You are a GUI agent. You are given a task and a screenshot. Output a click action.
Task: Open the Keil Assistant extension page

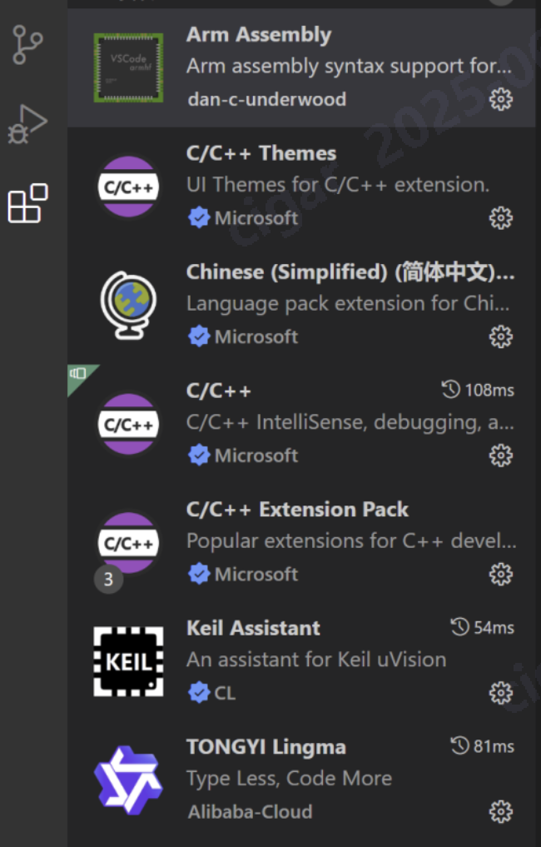tap(301, 661)
